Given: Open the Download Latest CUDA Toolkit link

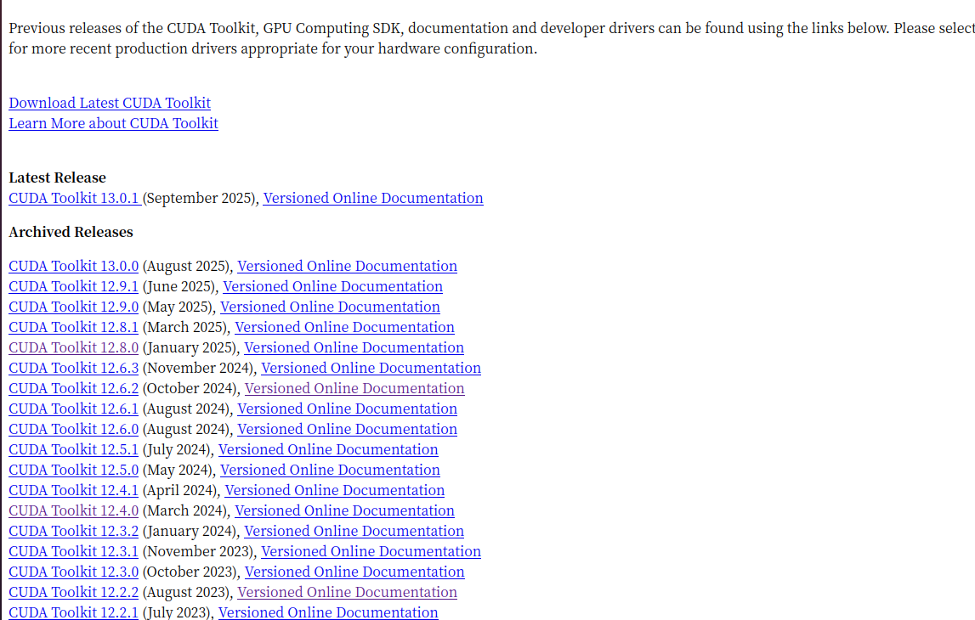Looking at the screenshot, I should [110, 103].
